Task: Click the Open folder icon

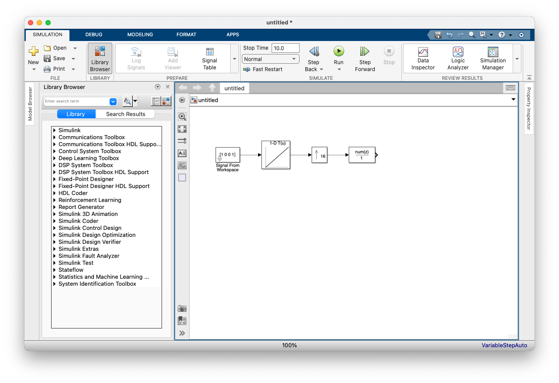Action: click(x=47, y=48)
